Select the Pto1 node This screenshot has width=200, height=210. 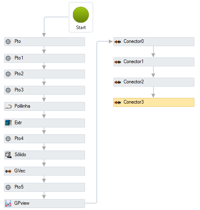(x=45, y=58)
